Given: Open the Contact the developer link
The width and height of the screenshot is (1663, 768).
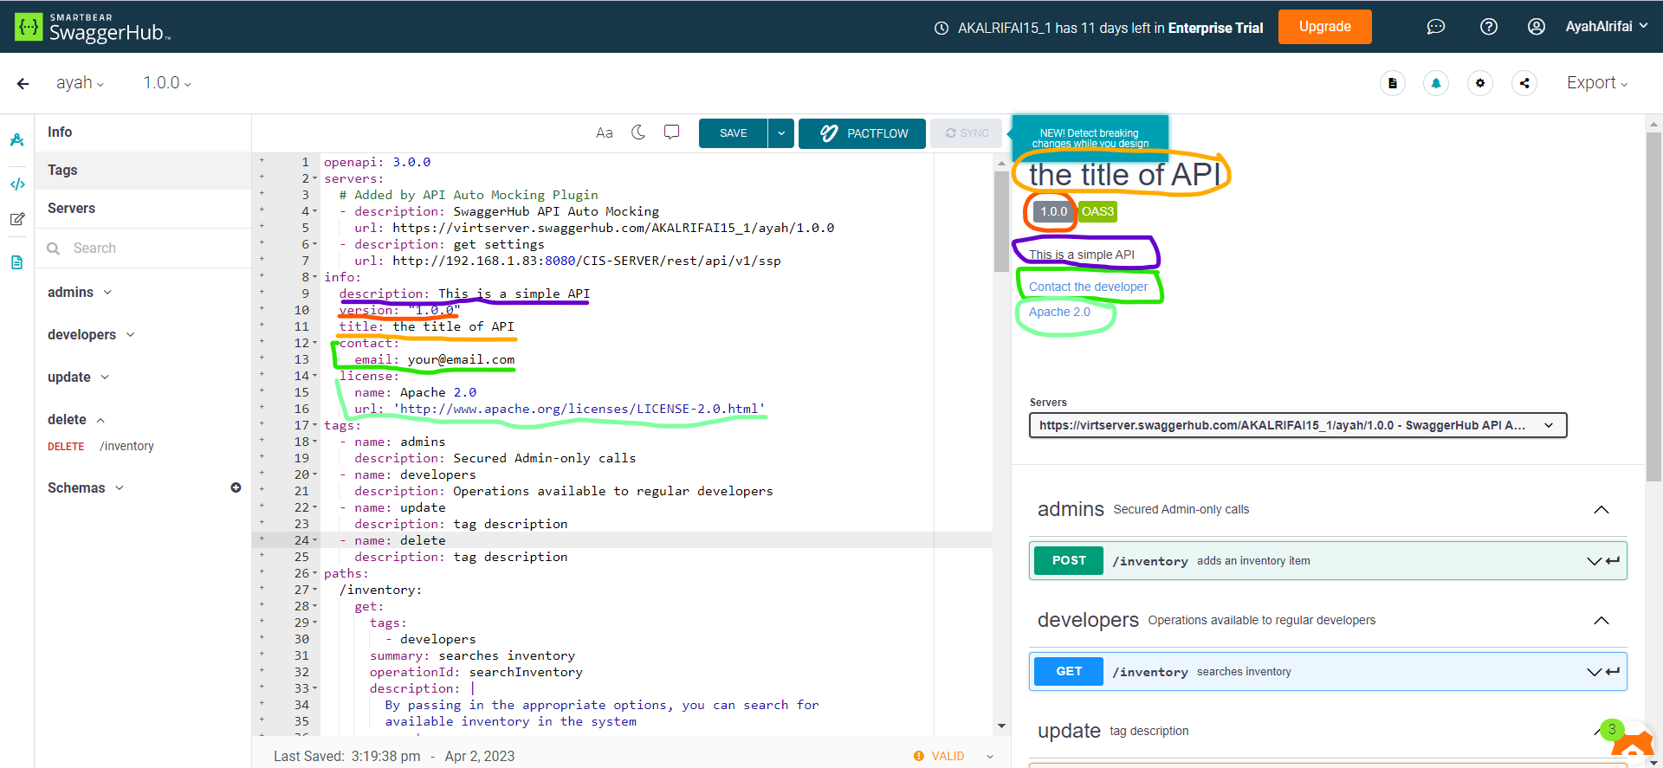Looking at the screenshot, I should click(x=1088, y=287).
